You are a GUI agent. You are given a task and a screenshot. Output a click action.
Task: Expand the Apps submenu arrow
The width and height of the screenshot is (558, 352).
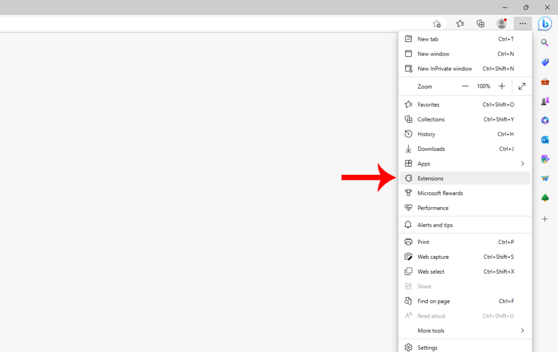(522, 163)
